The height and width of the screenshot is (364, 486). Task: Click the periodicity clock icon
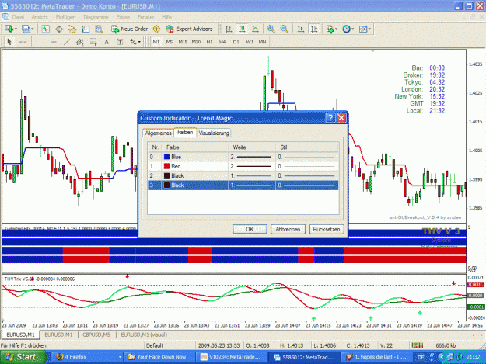[x=347, y=29]
